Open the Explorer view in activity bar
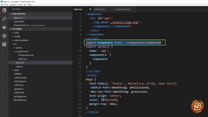The width and height of the screenshot is (208, 117). [4, 10]
